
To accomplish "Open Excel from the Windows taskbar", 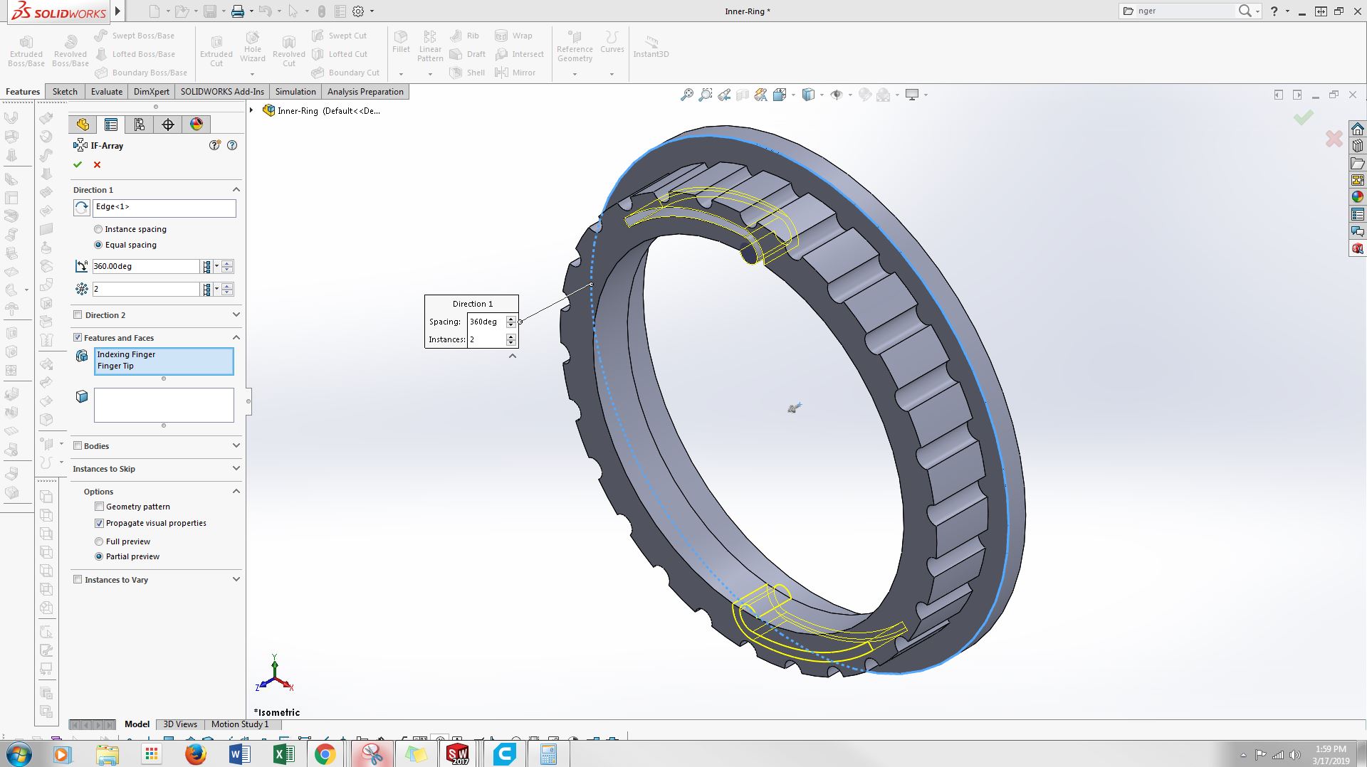I will point(283,754).
